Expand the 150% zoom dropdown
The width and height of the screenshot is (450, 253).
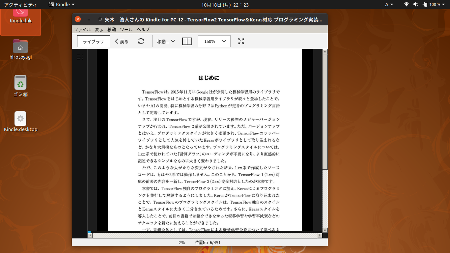(214, 41)
